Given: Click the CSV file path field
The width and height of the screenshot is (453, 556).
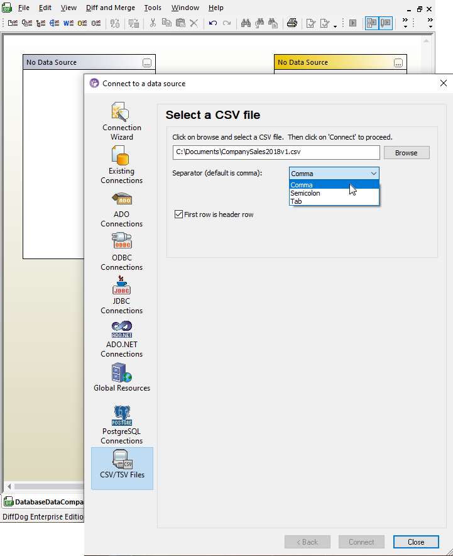Looking at the screenshot, I should click(276, 152).
